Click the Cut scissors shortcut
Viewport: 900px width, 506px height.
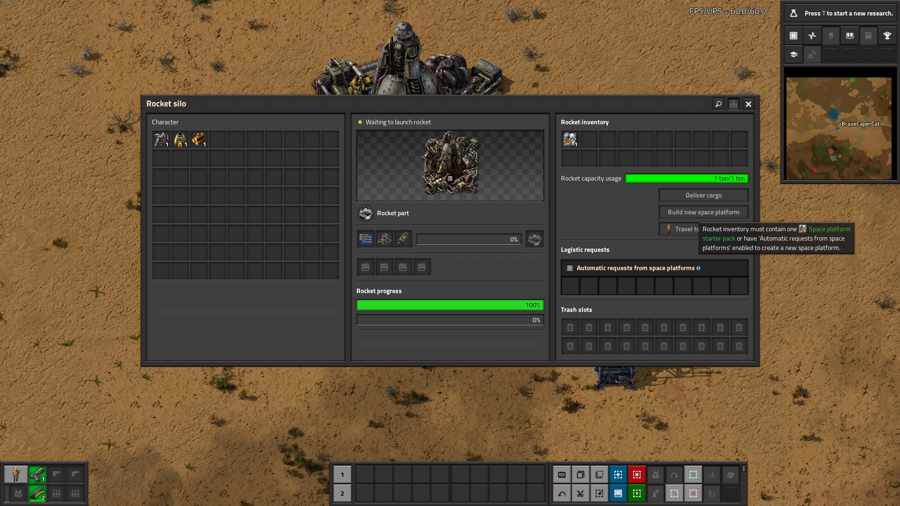[x=581, y=493]
